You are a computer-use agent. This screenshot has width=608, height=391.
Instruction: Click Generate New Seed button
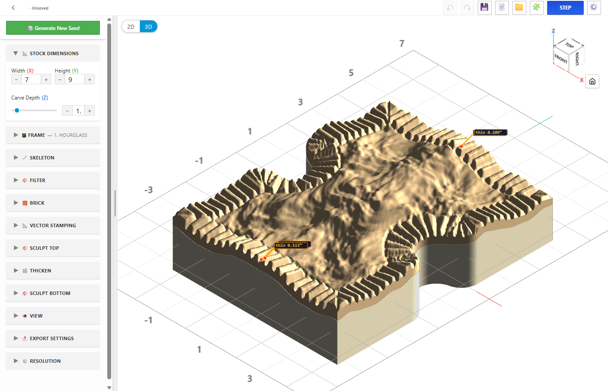[x=53, y=28]
